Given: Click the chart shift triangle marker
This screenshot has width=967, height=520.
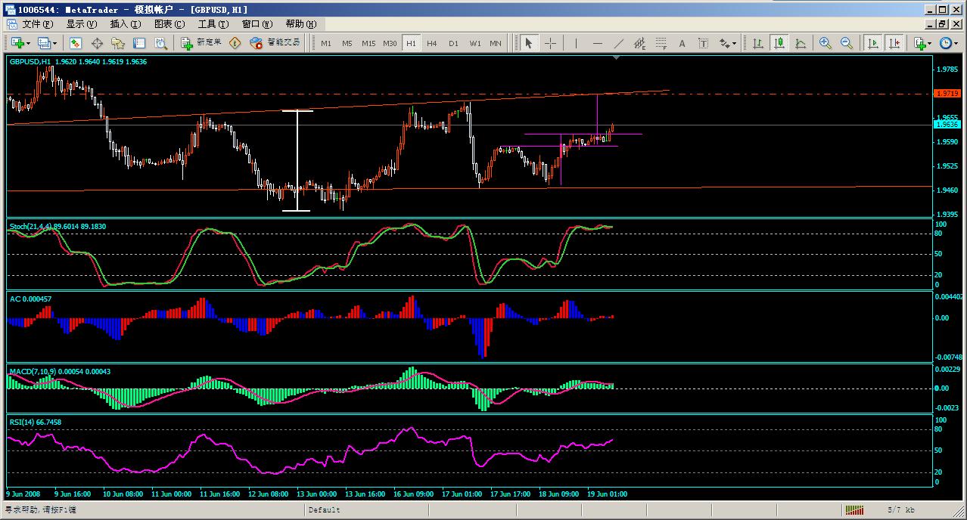Looking at the screenshot, I should [617, 57].
